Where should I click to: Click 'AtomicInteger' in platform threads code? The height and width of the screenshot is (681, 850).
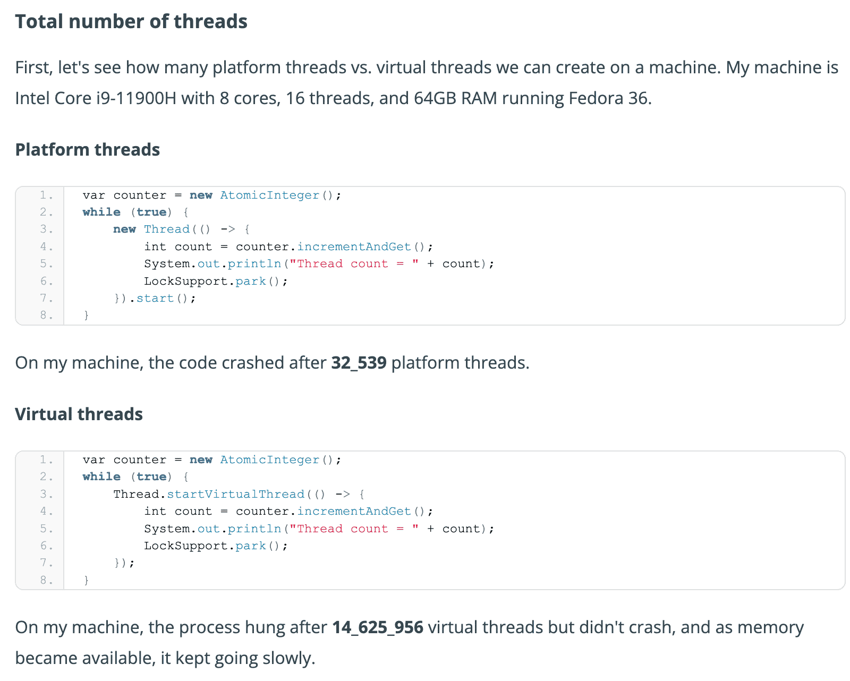tap(270, 195)
